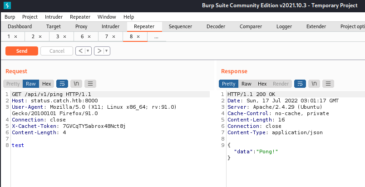Open the forward history dropdown arrow

point(107,51)
